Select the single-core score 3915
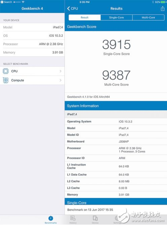The image size is (167, 226). [116, 45]
